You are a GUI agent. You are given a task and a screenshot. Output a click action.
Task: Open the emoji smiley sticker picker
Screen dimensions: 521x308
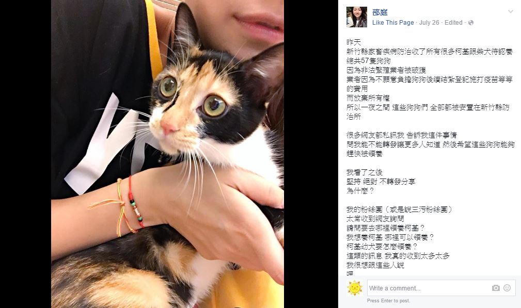(507, 288)
